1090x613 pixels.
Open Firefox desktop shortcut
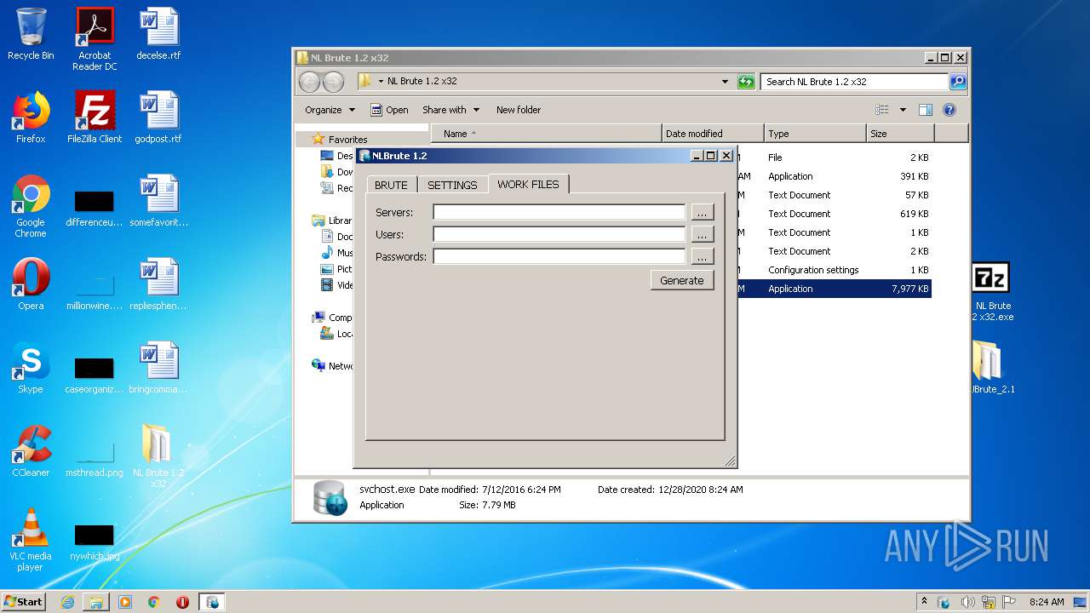(x=31, y=117)
